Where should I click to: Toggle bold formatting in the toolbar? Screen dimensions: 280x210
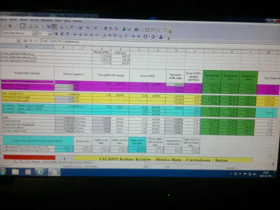pyautogui.click(x=56, y=34)
